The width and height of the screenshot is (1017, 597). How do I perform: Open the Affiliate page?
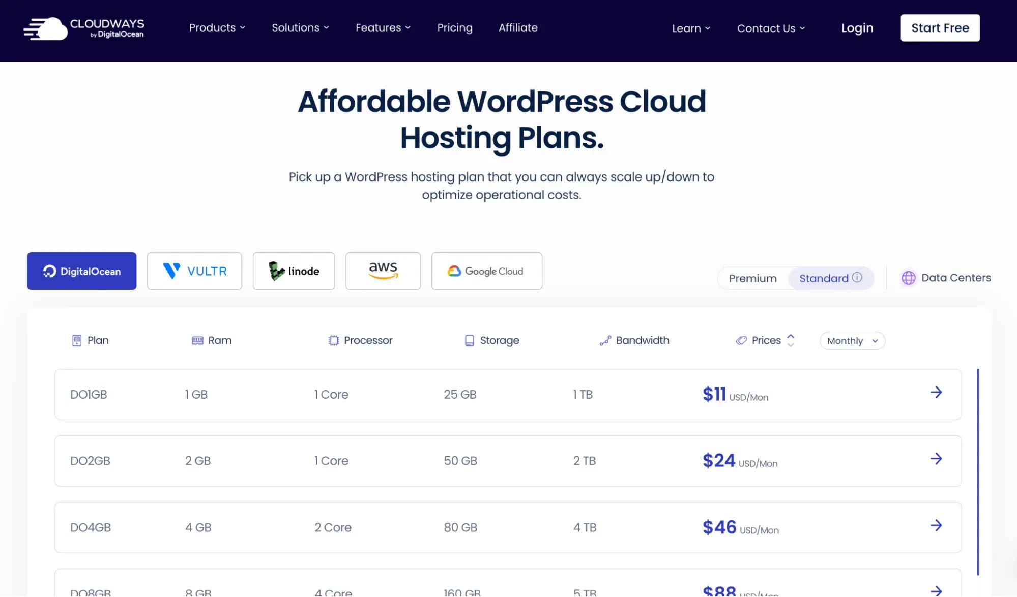point(518,27)
